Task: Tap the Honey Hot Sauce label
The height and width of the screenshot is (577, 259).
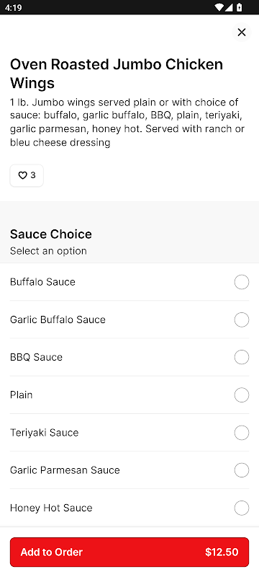Action: click(51, 508)
